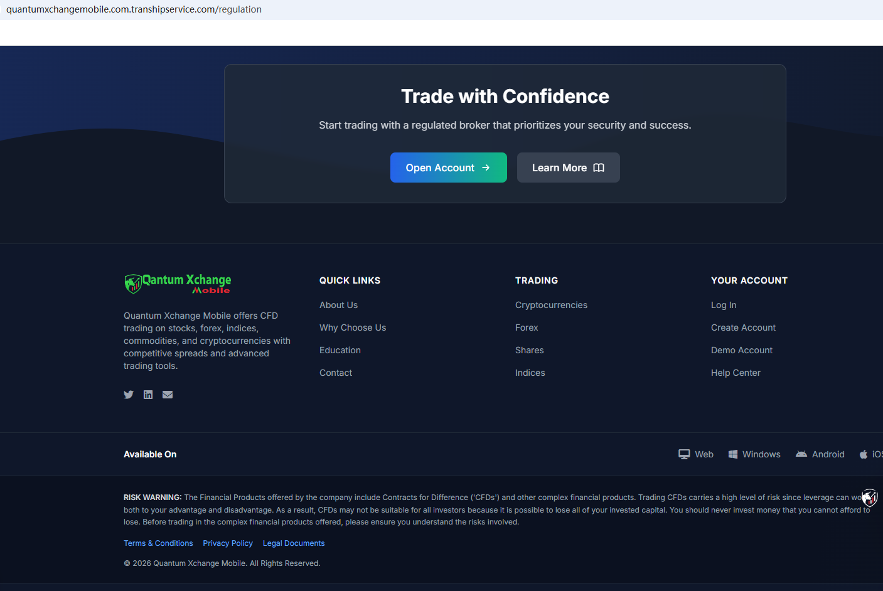Open Terms & Conditions link
The image size is (883, 591).
158,543
